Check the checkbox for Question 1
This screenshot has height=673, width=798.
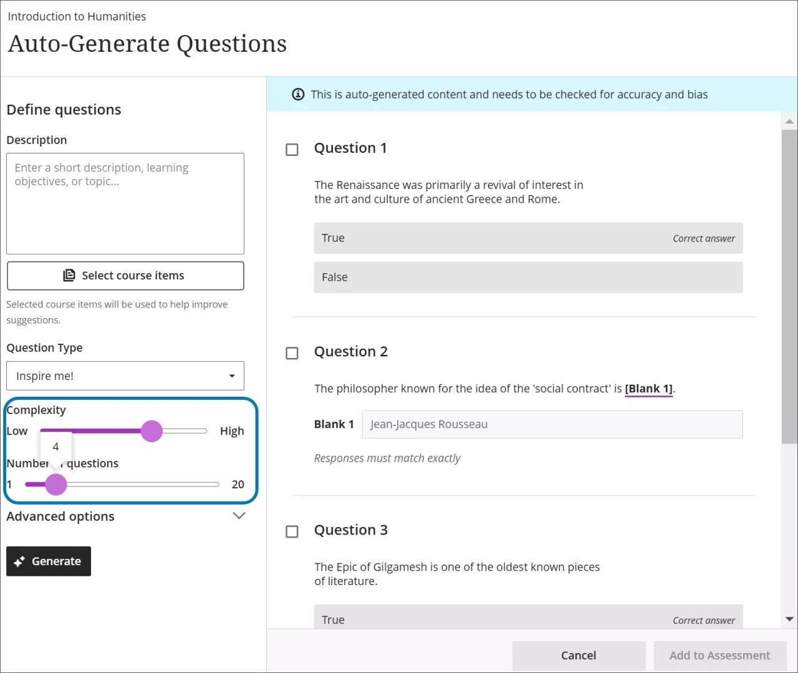pos(292,149)
